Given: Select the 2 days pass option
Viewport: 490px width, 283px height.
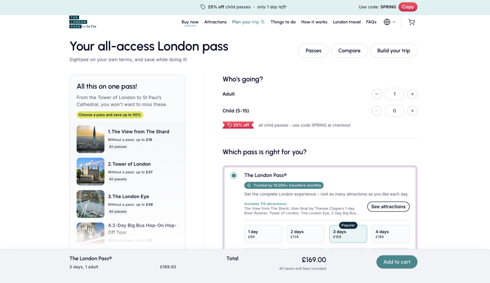Looking at the screenshot, I should coord(305,234).
